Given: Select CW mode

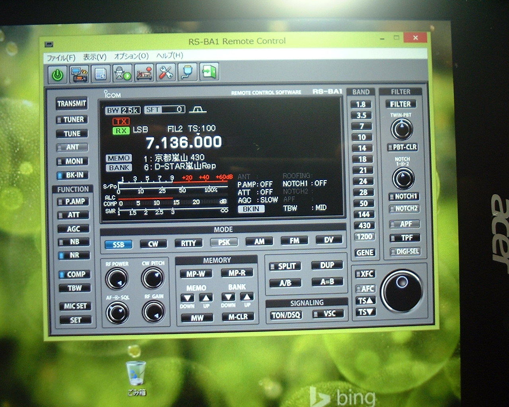Looking at the screenshot, I should (x=153, y=244).
